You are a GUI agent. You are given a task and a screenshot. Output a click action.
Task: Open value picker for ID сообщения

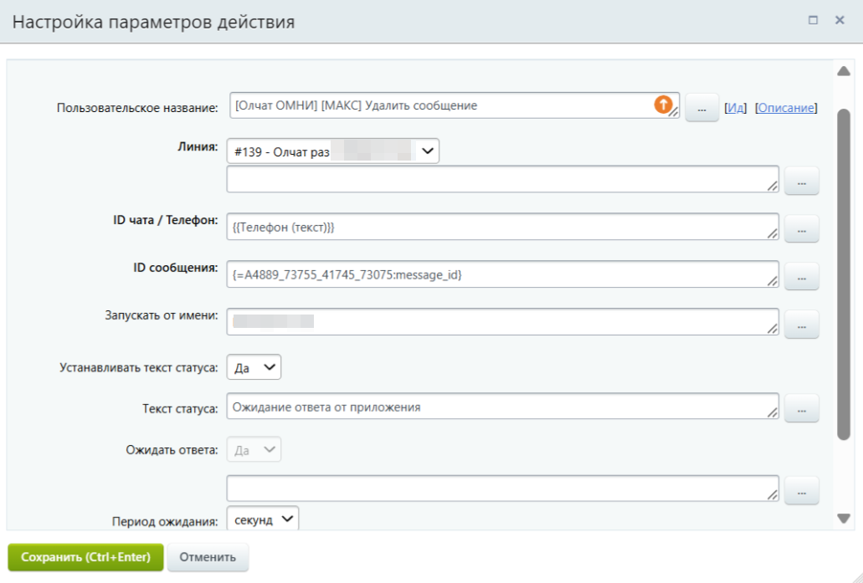click(801, 276)
